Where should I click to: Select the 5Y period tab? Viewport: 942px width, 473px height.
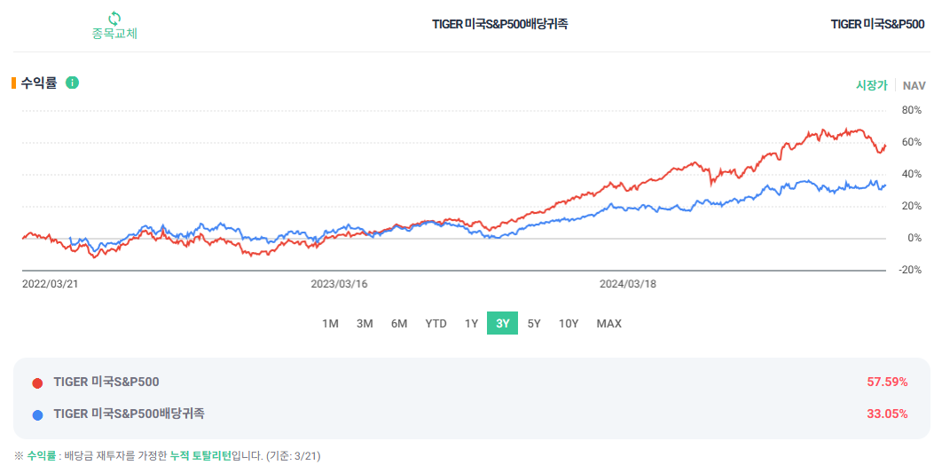tap(534, 323)
